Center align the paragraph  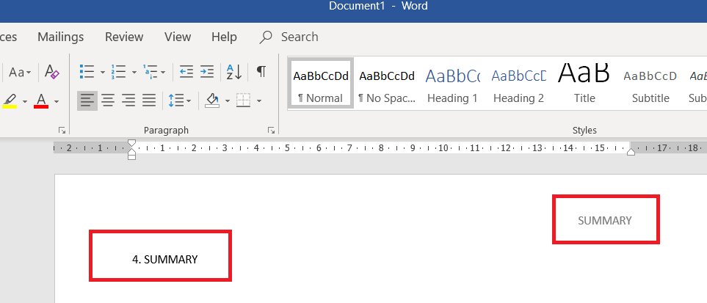click(x=108, y=100)
